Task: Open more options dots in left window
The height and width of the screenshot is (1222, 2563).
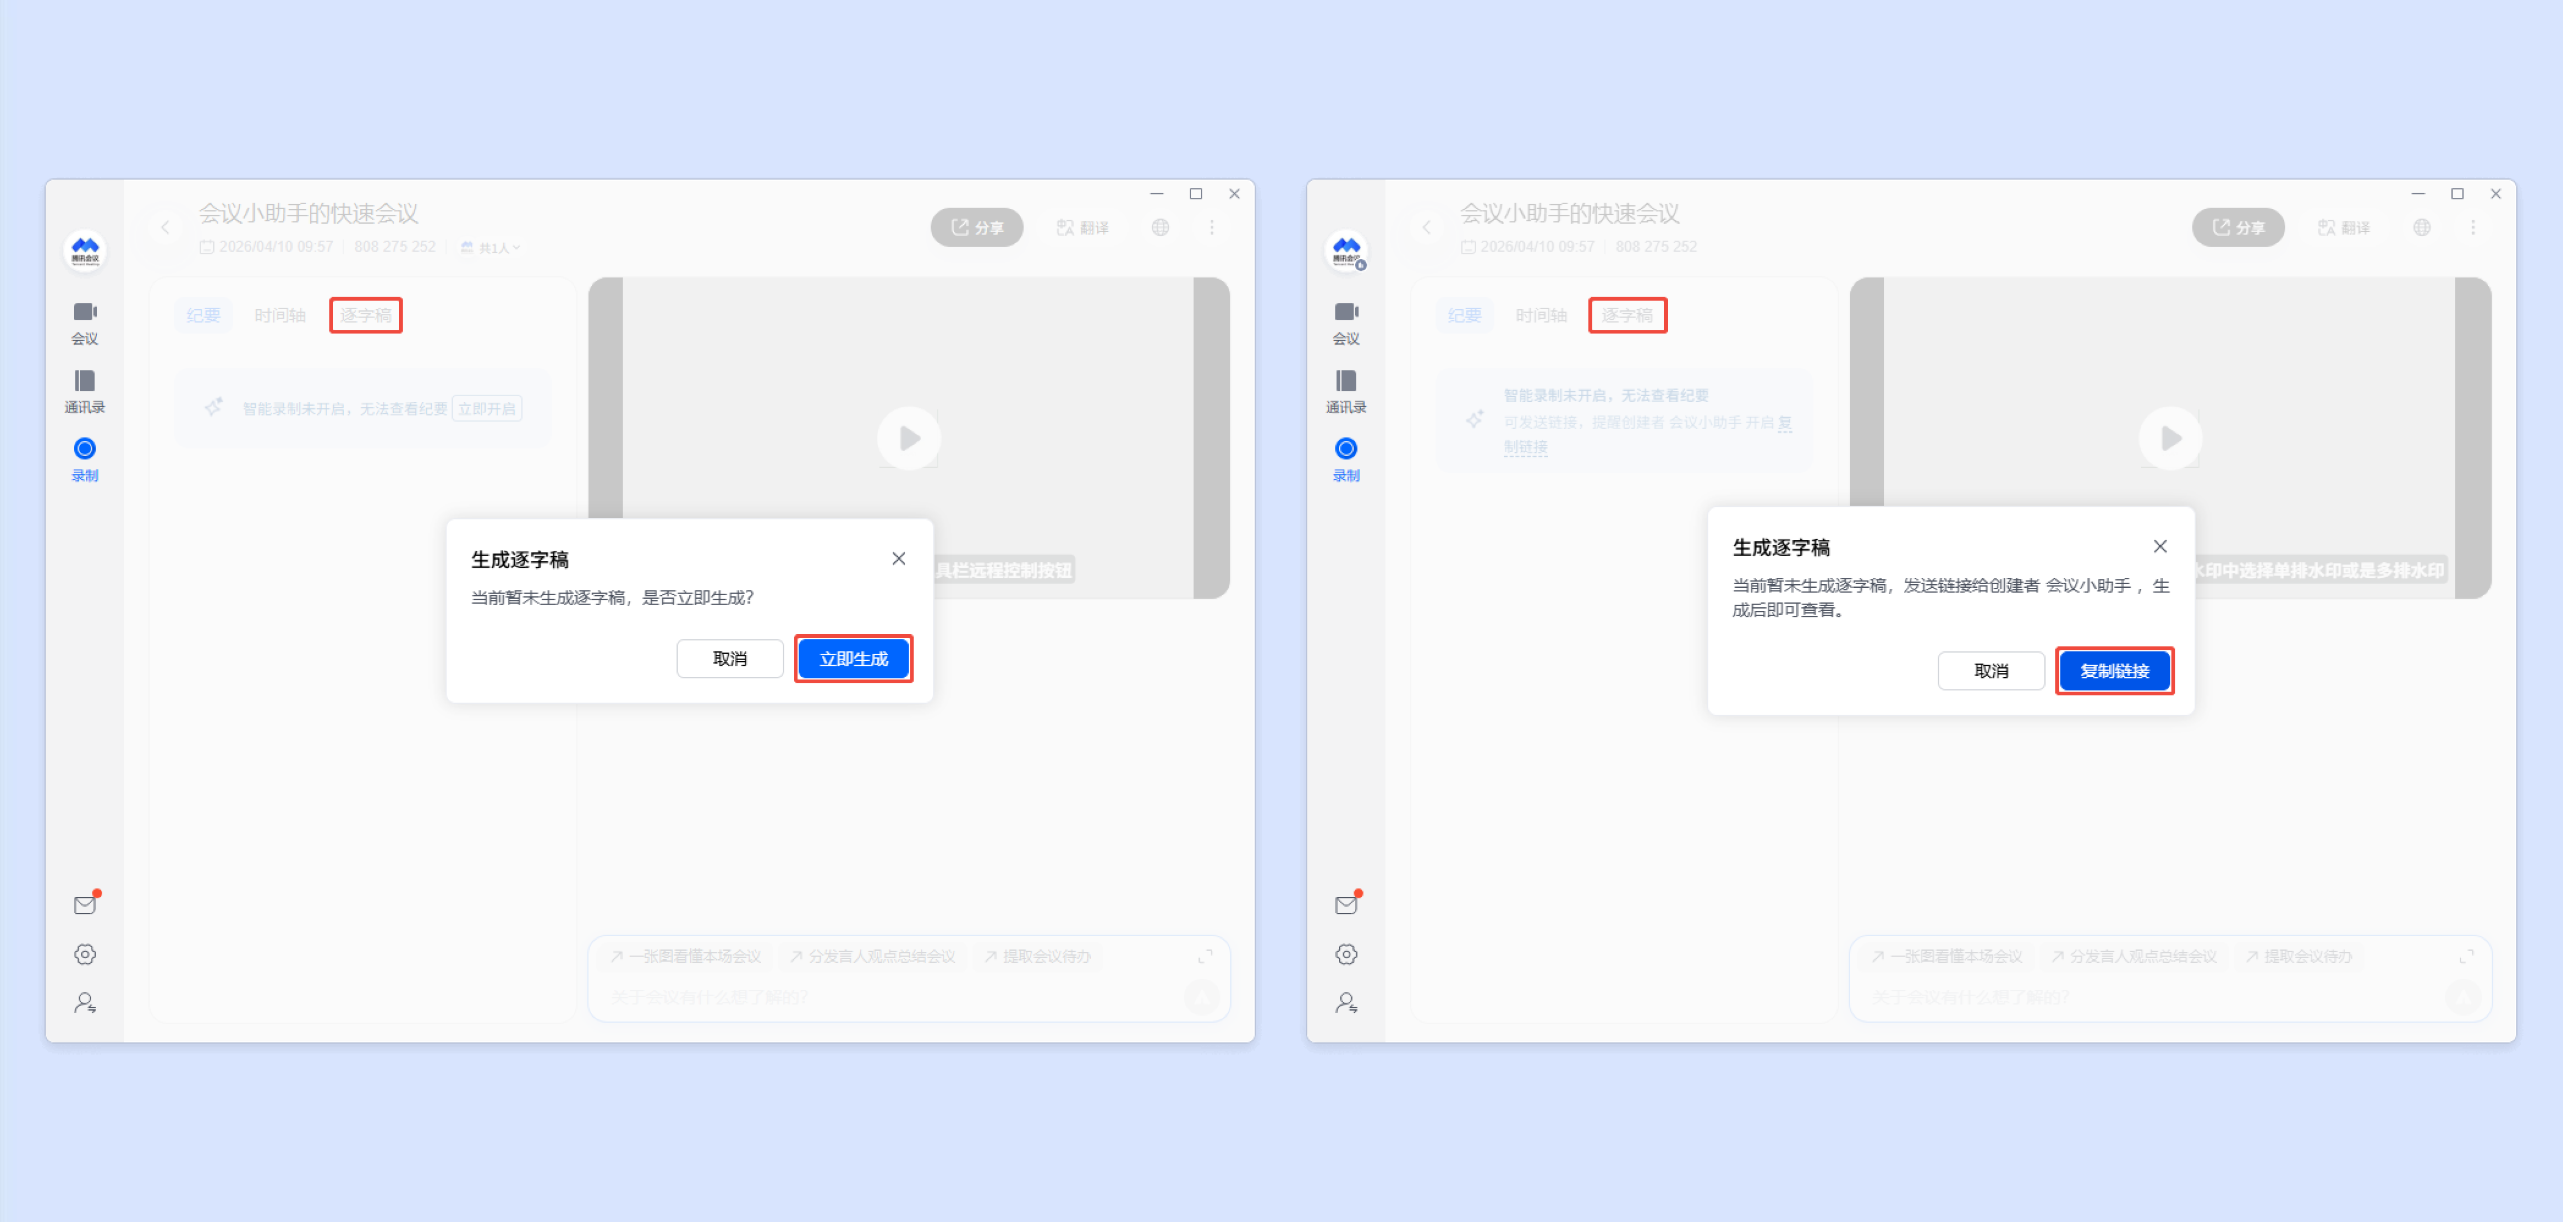Action: [1212, 228]
